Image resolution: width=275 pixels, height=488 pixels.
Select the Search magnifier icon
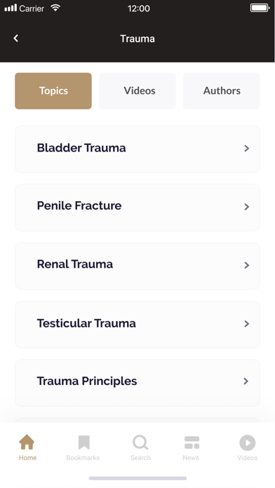click(140, 442)
